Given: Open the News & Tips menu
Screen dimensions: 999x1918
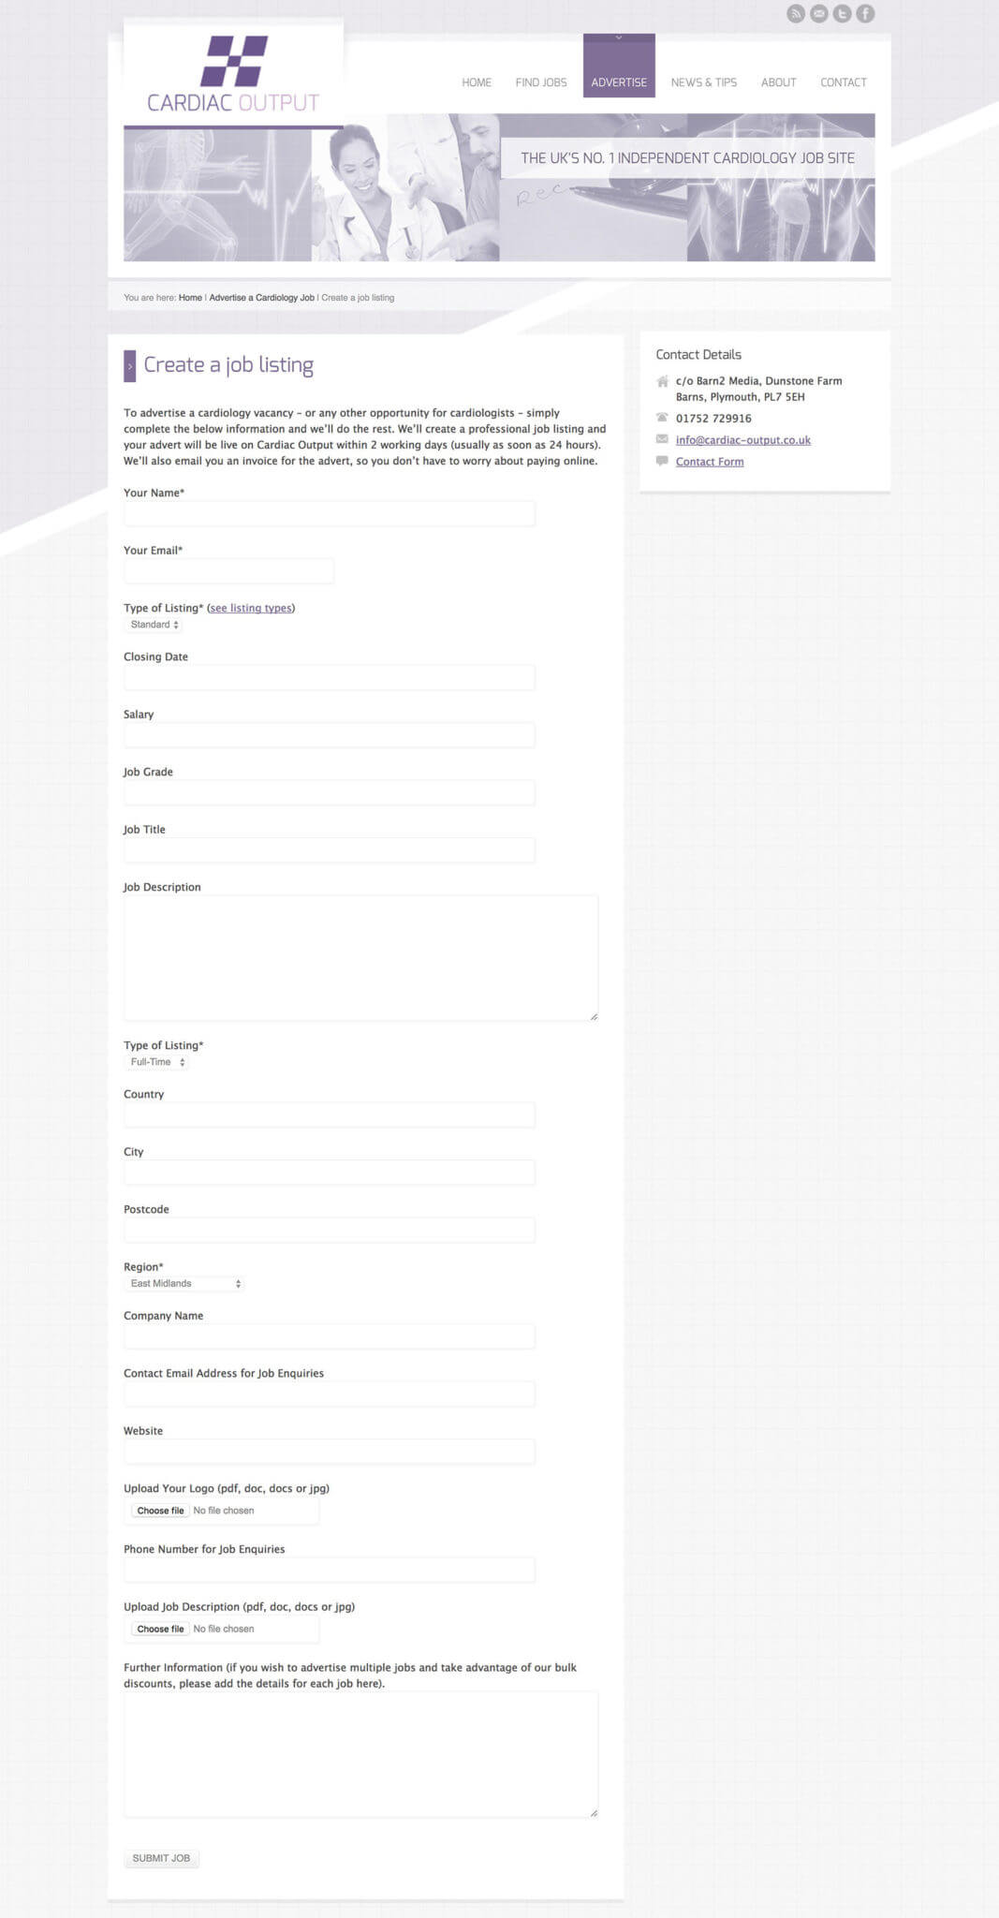Looking at the screenshot, I should pyautogui.click(x=704, y=82).
